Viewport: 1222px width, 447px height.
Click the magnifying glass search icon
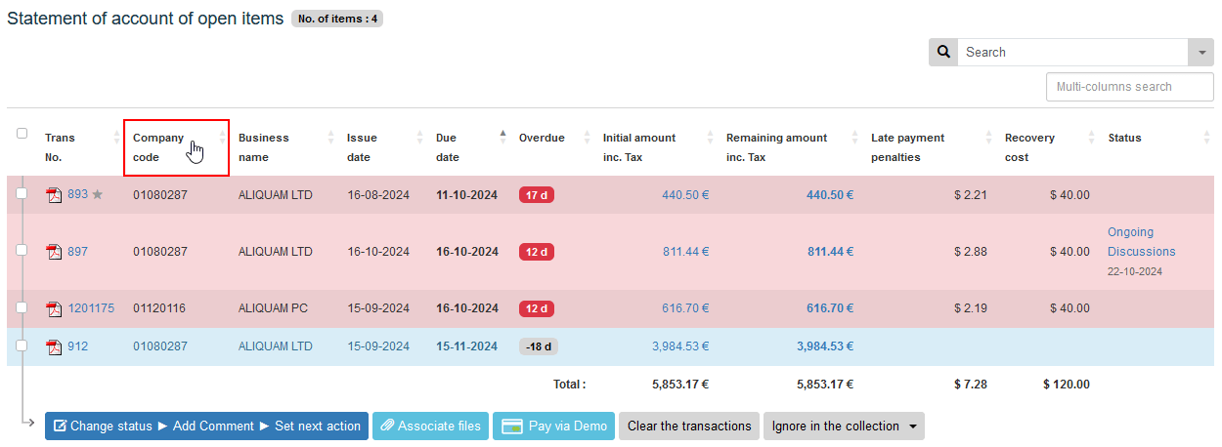coord(943,53)
